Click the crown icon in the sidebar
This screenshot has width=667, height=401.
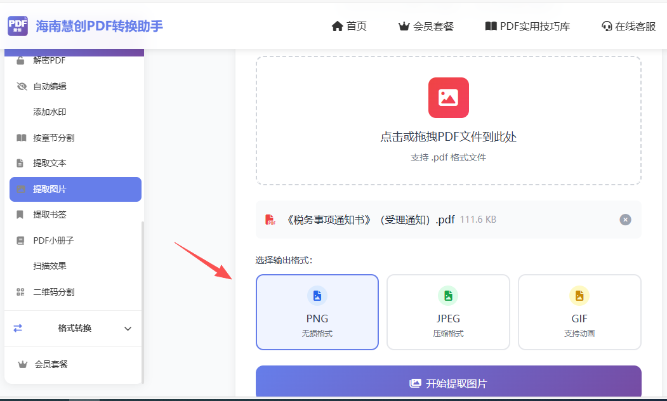click(x=23, y=364)
